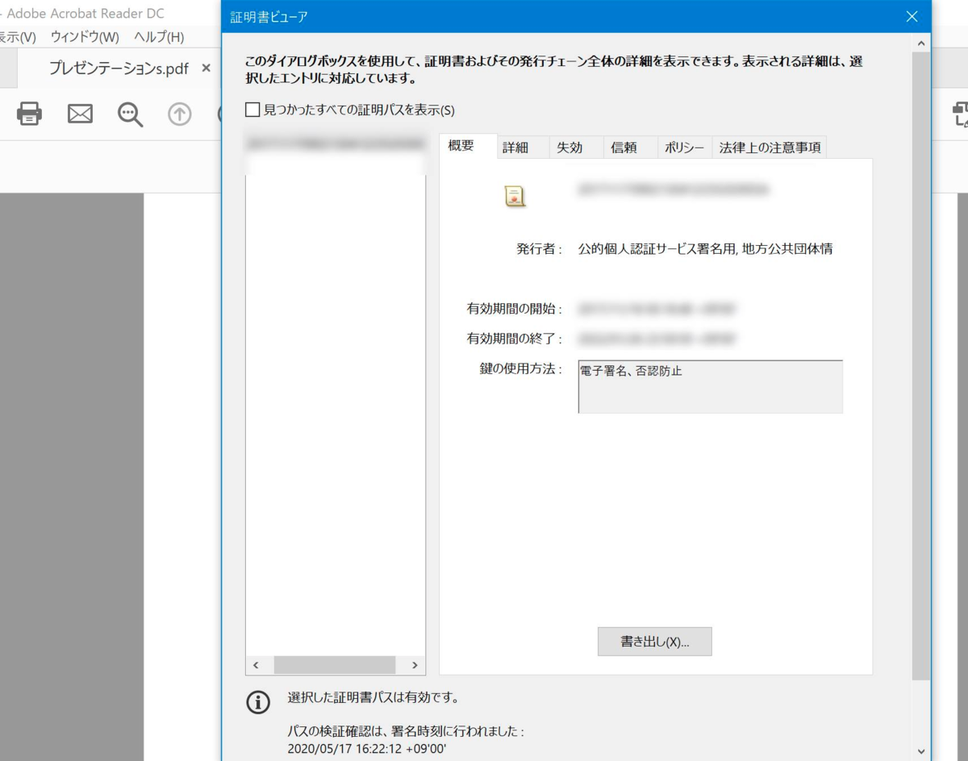The height and width of the screenshot is (761, 968).
Task: Click the issuer text 公的個人認証サービス署名用
Action: 657,249
